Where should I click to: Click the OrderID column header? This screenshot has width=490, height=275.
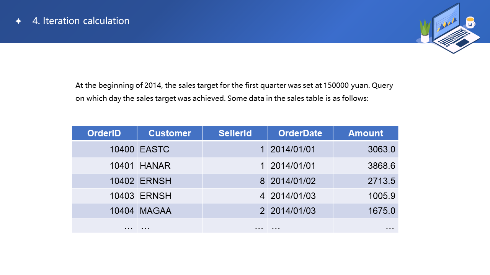(x=104, y=133)
